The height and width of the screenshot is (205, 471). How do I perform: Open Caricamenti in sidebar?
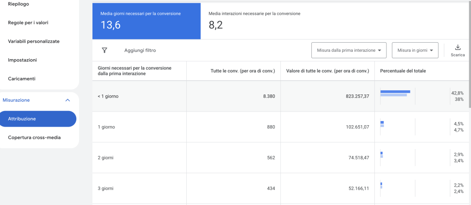point(22,78)
